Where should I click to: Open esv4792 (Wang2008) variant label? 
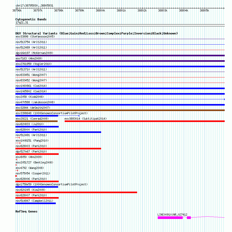click(30, 168)
